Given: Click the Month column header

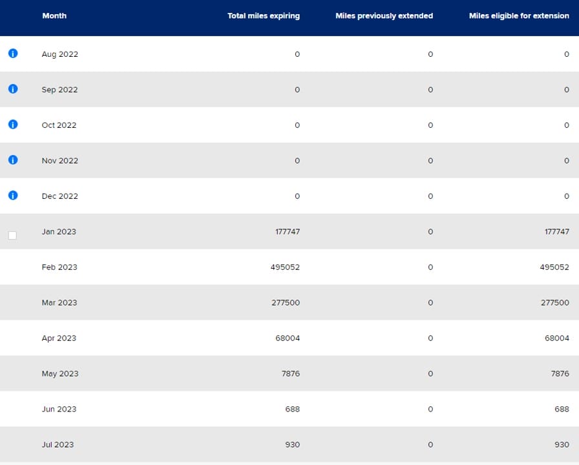Looking at the screenshot, I should [54, 15].
